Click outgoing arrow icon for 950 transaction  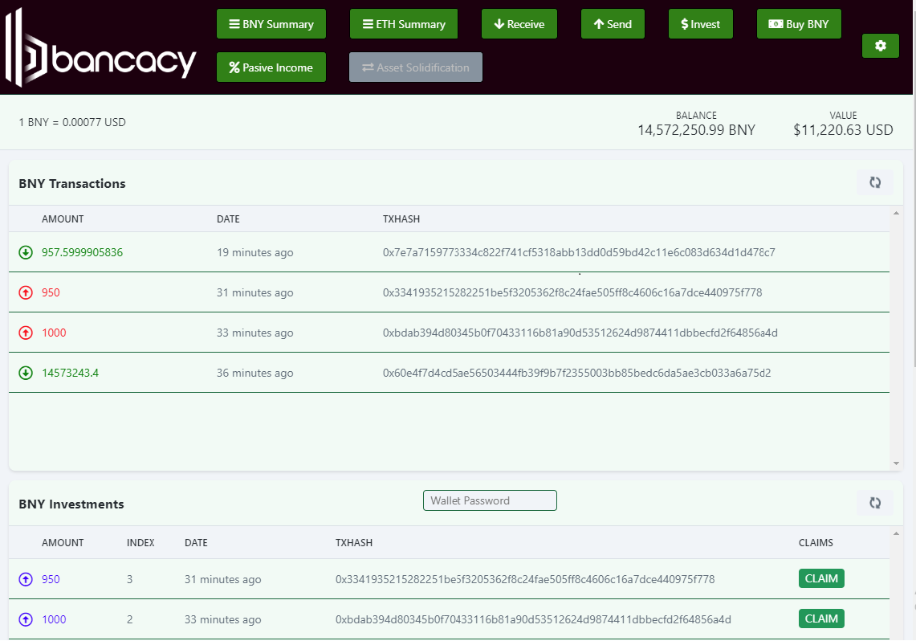[x=26, y=292]
